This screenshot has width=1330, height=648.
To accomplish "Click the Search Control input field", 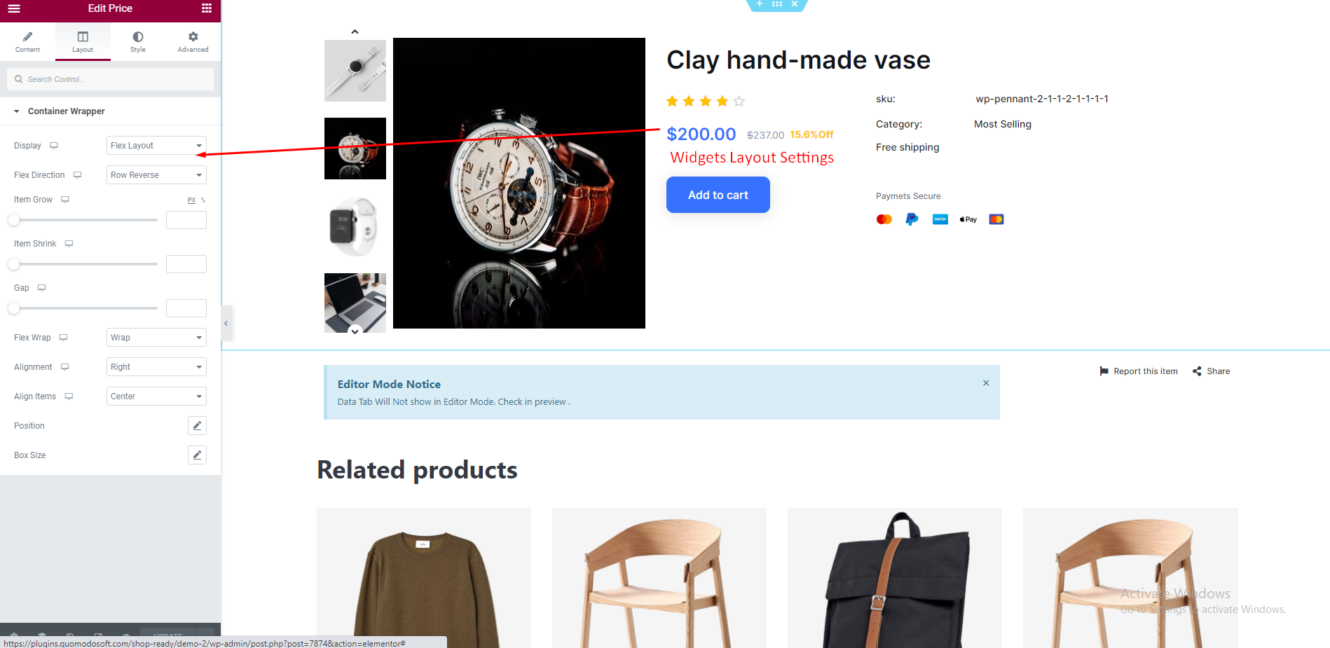I will 111,79.
